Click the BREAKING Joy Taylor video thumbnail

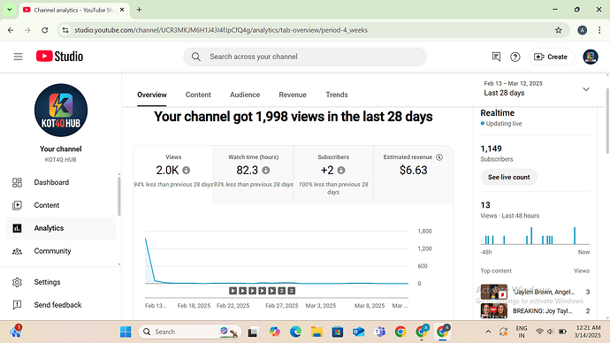(x=494, y=310)
